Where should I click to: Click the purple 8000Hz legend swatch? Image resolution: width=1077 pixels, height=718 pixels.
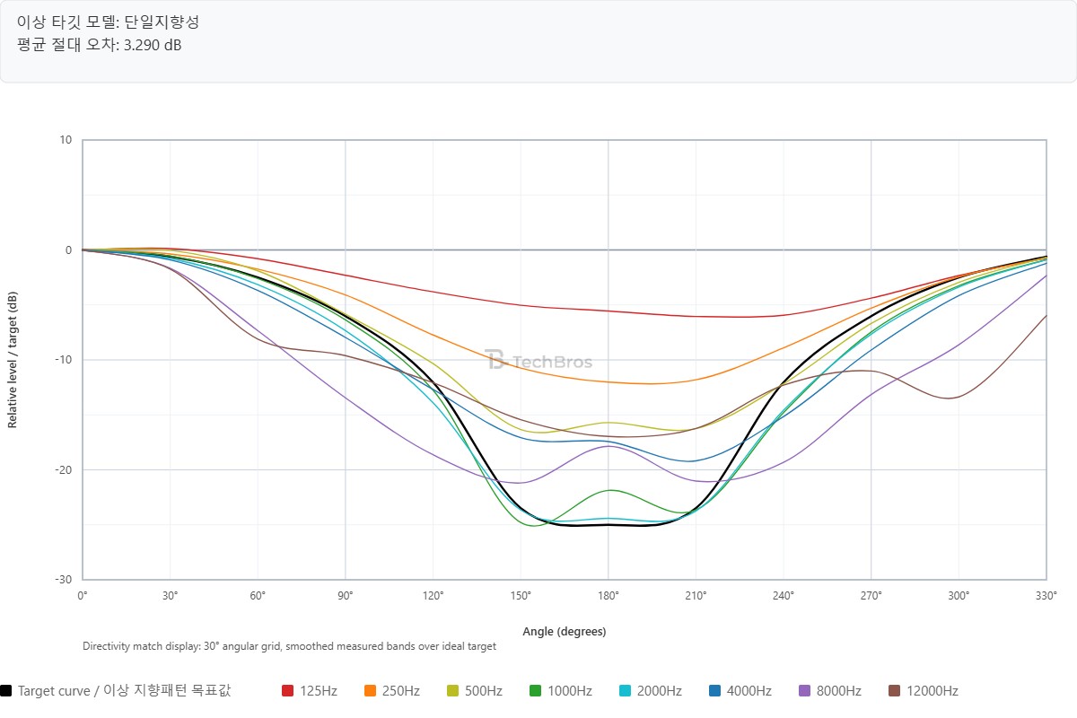coord(805,691)
